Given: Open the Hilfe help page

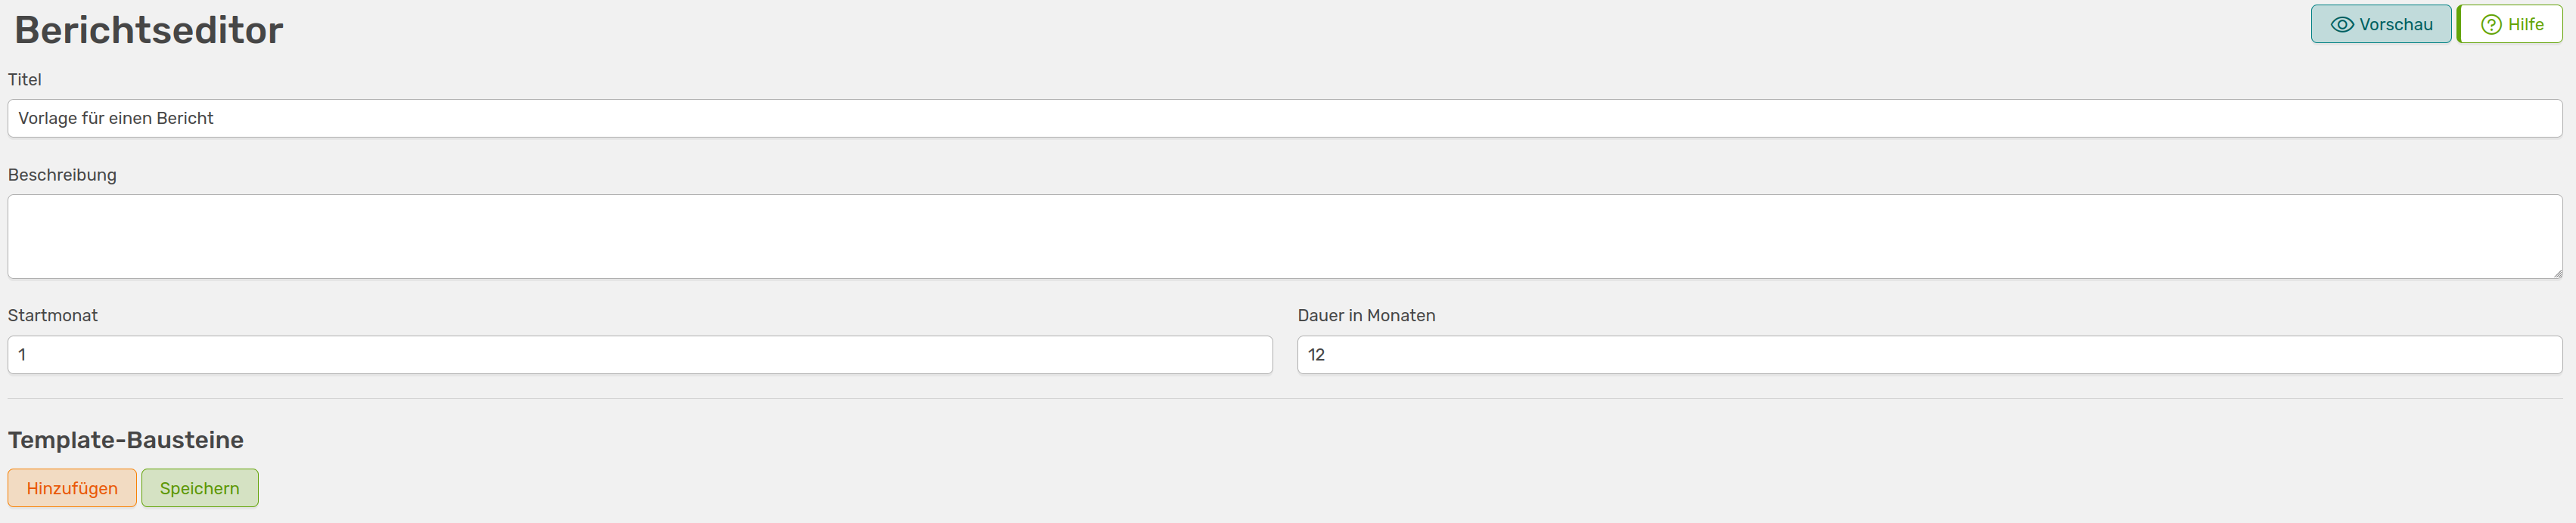Looking at the screenshot, I should click(2511, 24).
